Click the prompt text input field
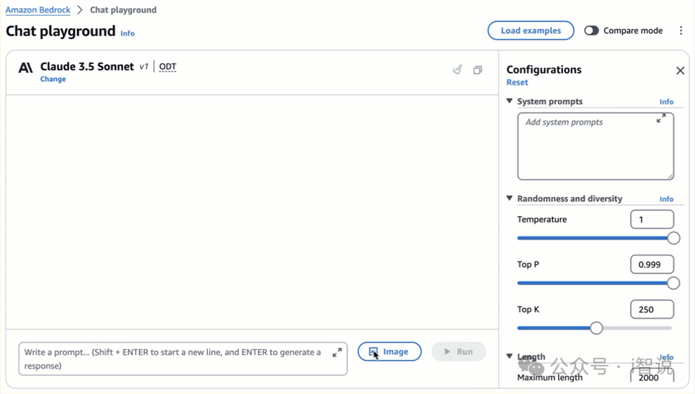 pyautogui.click(x=174, y=359)
